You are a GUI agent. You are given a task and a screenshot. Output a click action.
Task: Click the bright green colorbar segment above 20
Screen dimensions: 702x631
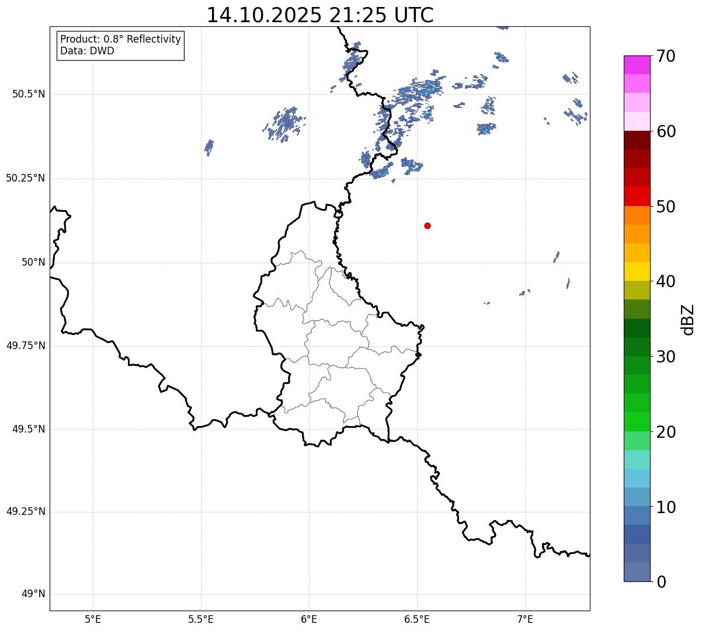coord(637,422)
